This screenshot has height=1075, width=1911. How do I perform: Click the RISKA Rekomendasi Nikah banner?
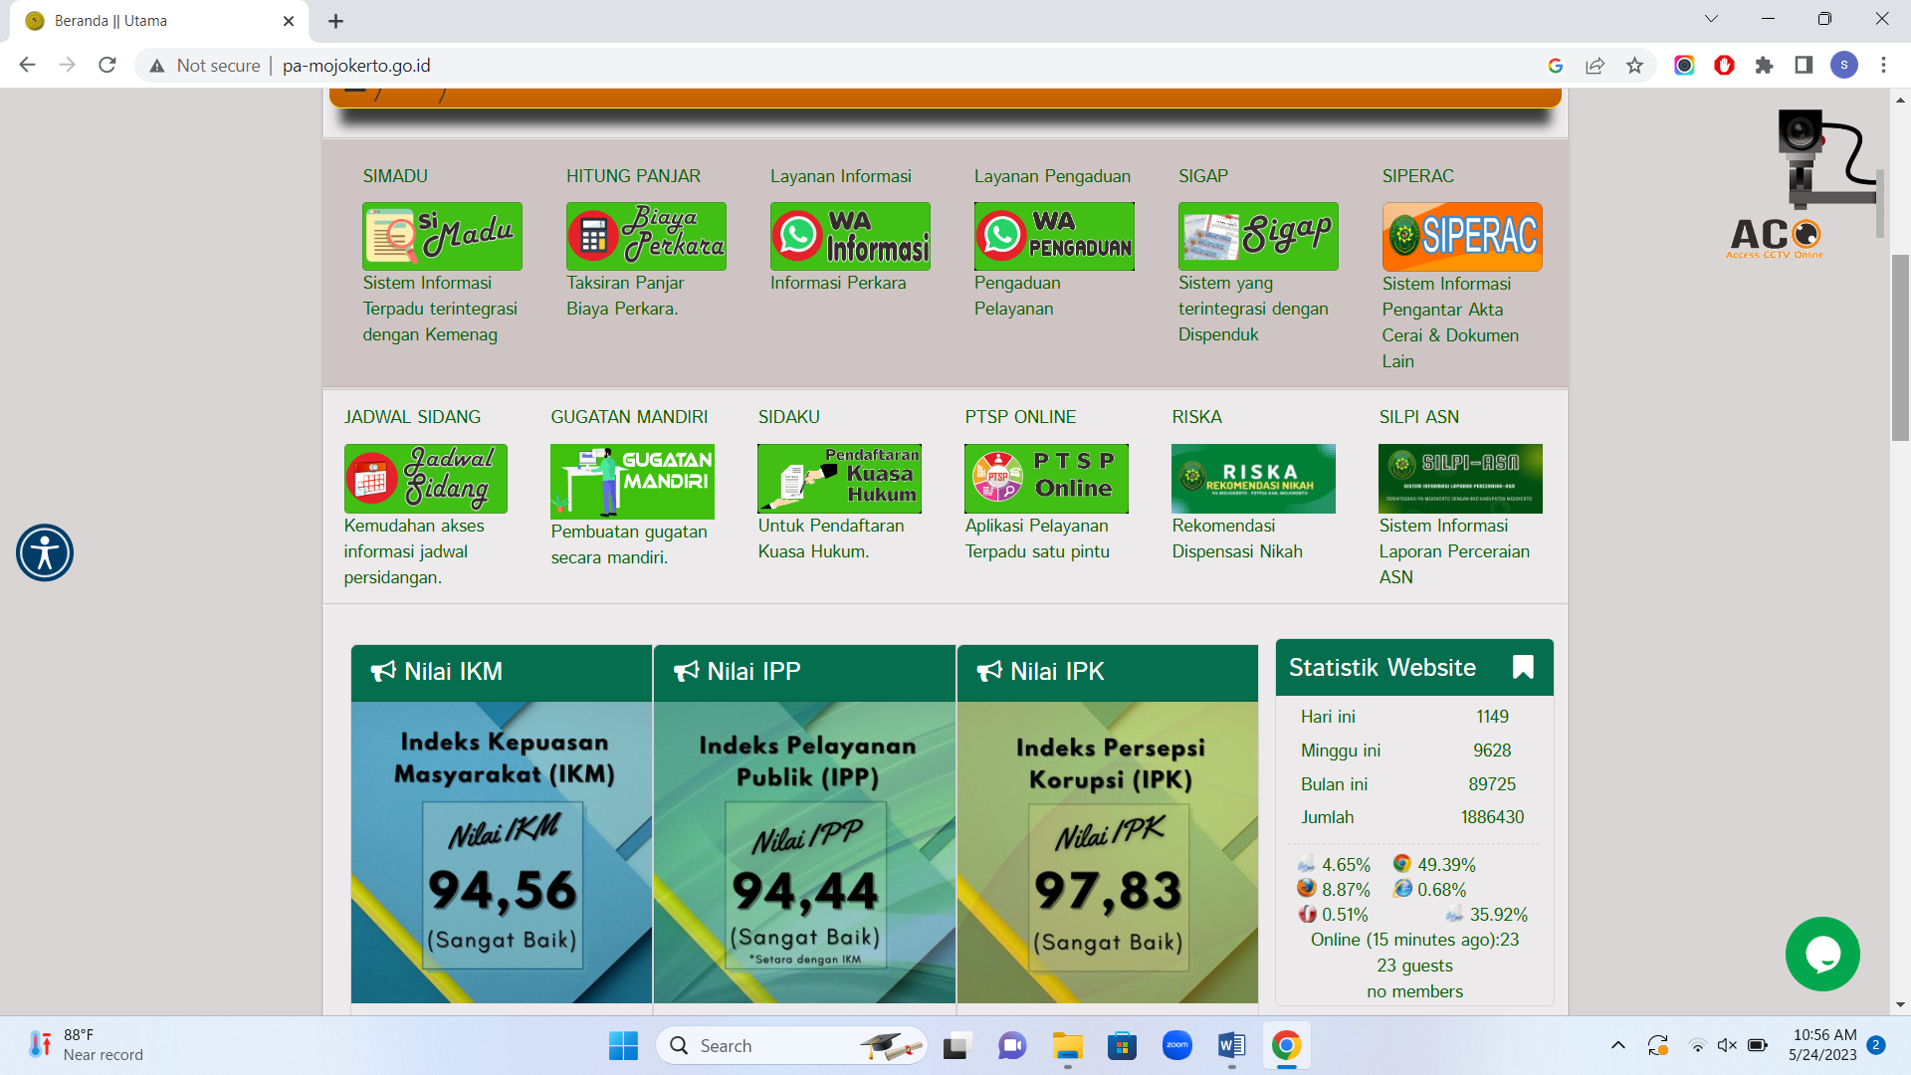(1253, 479)
